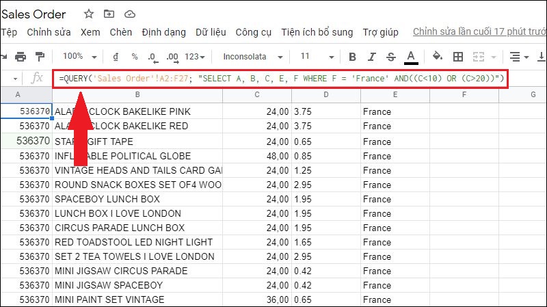The height and width of the screenshot is (307, 547).
Task: Select column D header
Action: [326, 94]
